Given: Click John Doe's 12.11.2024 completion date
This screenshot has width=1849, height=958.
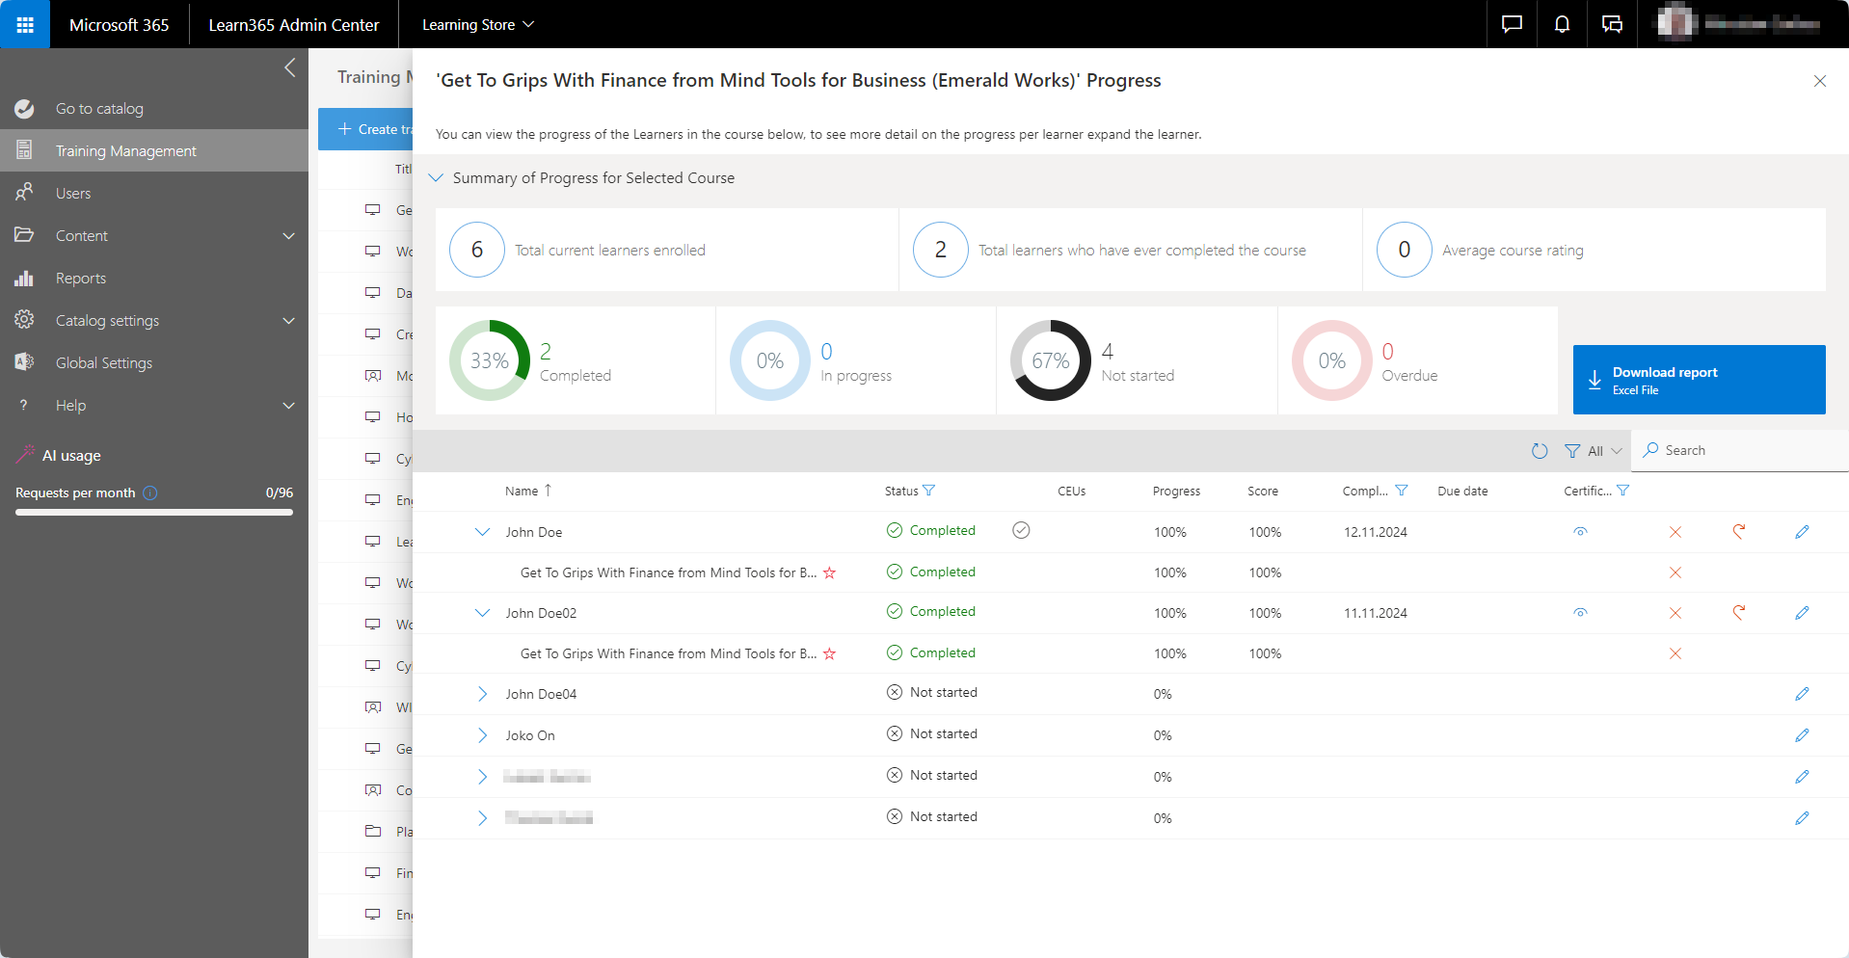Looking at the screenshot, I should pos(1376,532).
